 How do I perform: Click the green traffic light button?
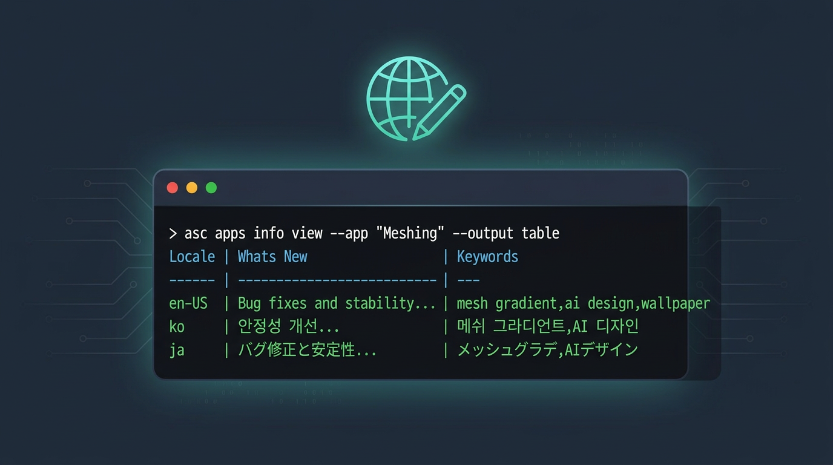[x=211, y=188]
